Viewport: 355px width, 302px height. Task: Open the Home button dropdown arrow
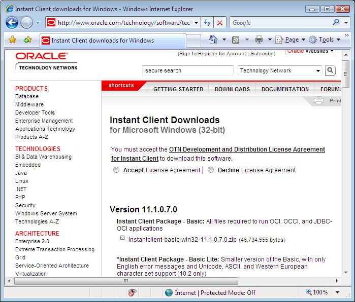[224, 40]
